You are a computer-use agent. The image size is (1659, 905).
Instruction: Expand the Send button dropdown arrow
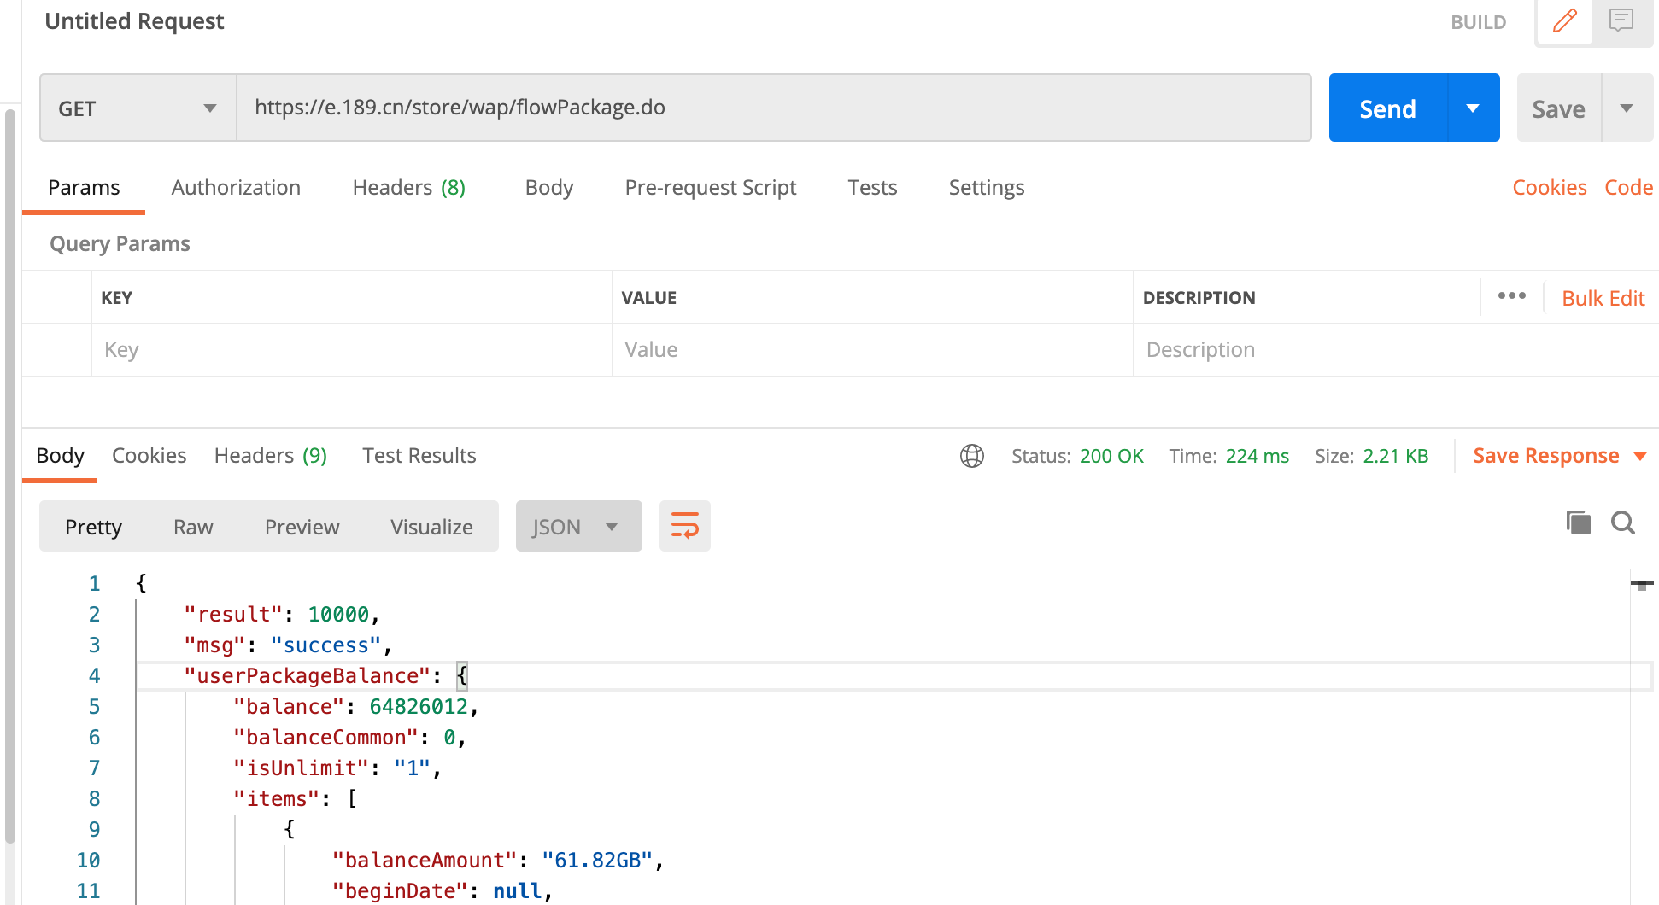[x=1473, y=108]
